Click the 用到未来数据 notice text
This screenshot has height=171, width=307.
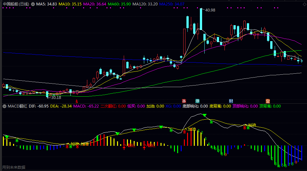pyautogui.click(x=14, y=167)
